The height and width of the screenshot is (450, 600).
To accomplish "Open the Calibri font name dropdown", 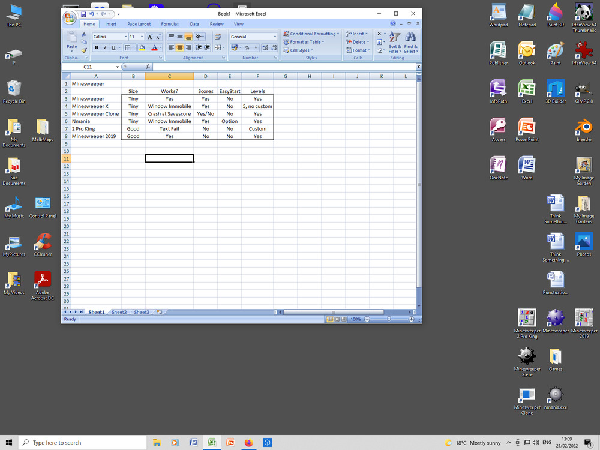I will coord(125,37).
